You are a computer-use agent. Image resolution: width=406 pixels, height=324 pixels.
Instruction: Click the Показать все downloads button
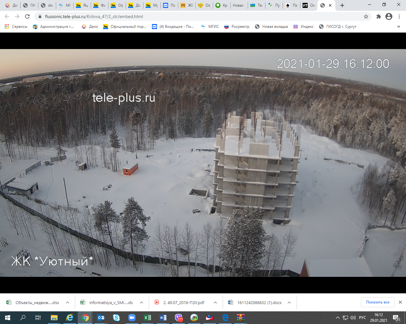(377, 302)
